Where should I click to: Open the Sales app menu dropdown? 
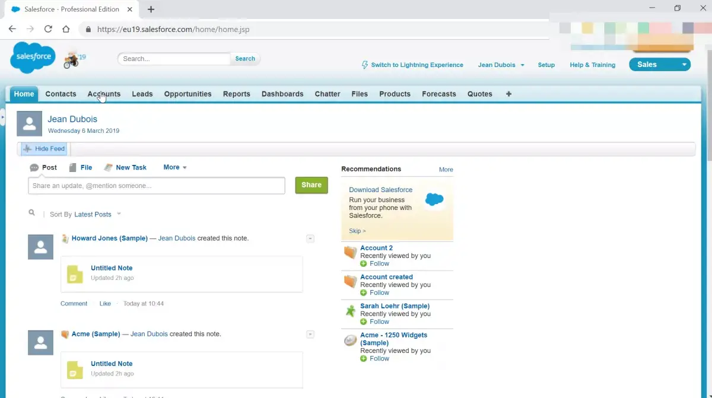(660, 65)
